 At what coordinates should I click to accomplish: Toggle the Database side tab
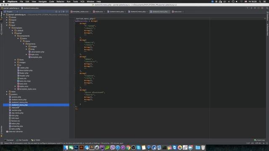pyautogui.click(x=267, y=16)
